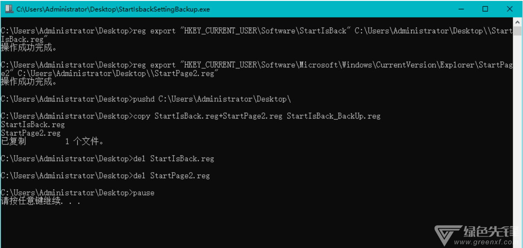This screenshot has width=523, height=248.
Task: Click the 请按任意键继续 prompt line
Action: (x=41, y=201)
